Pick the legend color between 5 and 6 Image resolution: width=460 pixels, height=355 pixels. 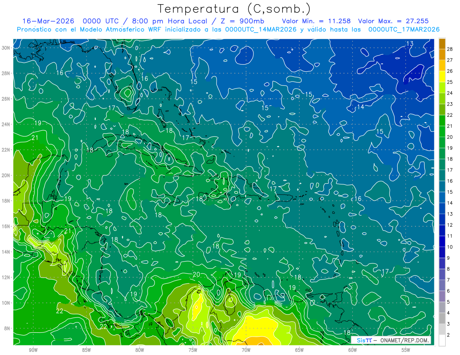coord(442,296)
